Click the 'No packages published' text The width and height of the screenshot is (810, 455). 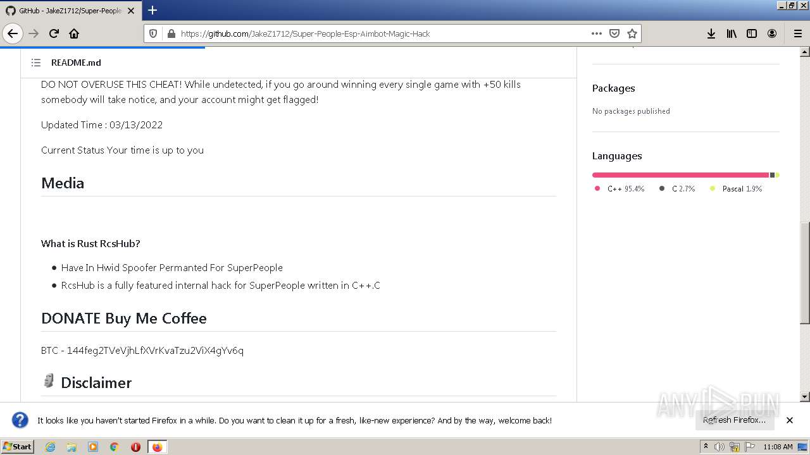pyautogui.click(x=631, y=111)
